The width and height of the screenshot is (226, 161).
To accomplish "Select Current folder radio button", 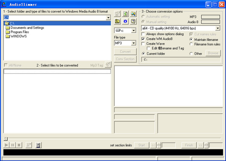I will [x=143, y=54].
